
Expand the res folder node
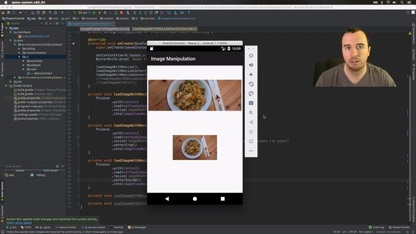11,81
